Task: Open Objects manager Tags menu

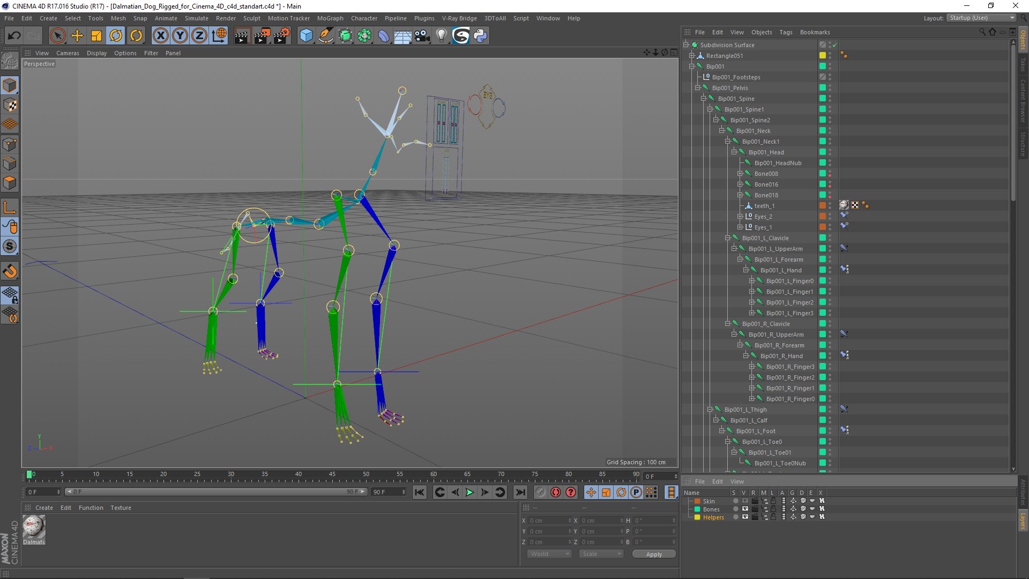Action: [x=786, y=32]
